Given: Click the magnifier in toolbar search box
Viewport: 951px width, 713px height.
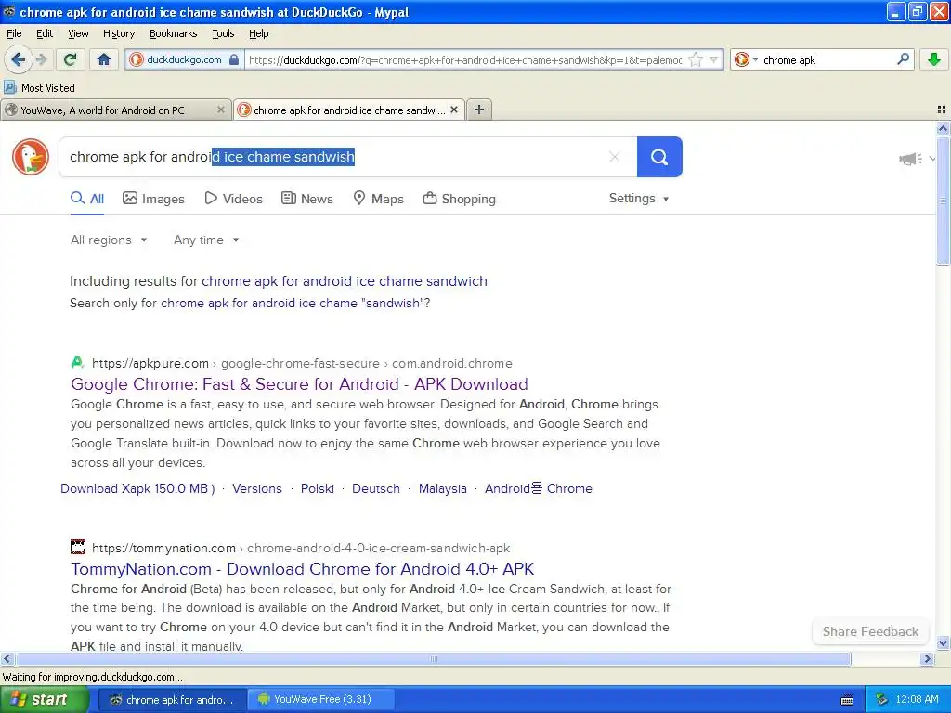Looking at the screenshot, I should (x=903, y=59).
